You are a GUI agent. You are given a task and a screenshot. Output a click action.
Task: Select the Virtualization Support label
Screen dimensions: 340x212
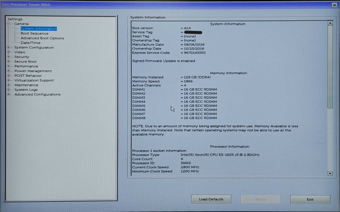click(x=34, y=80)
